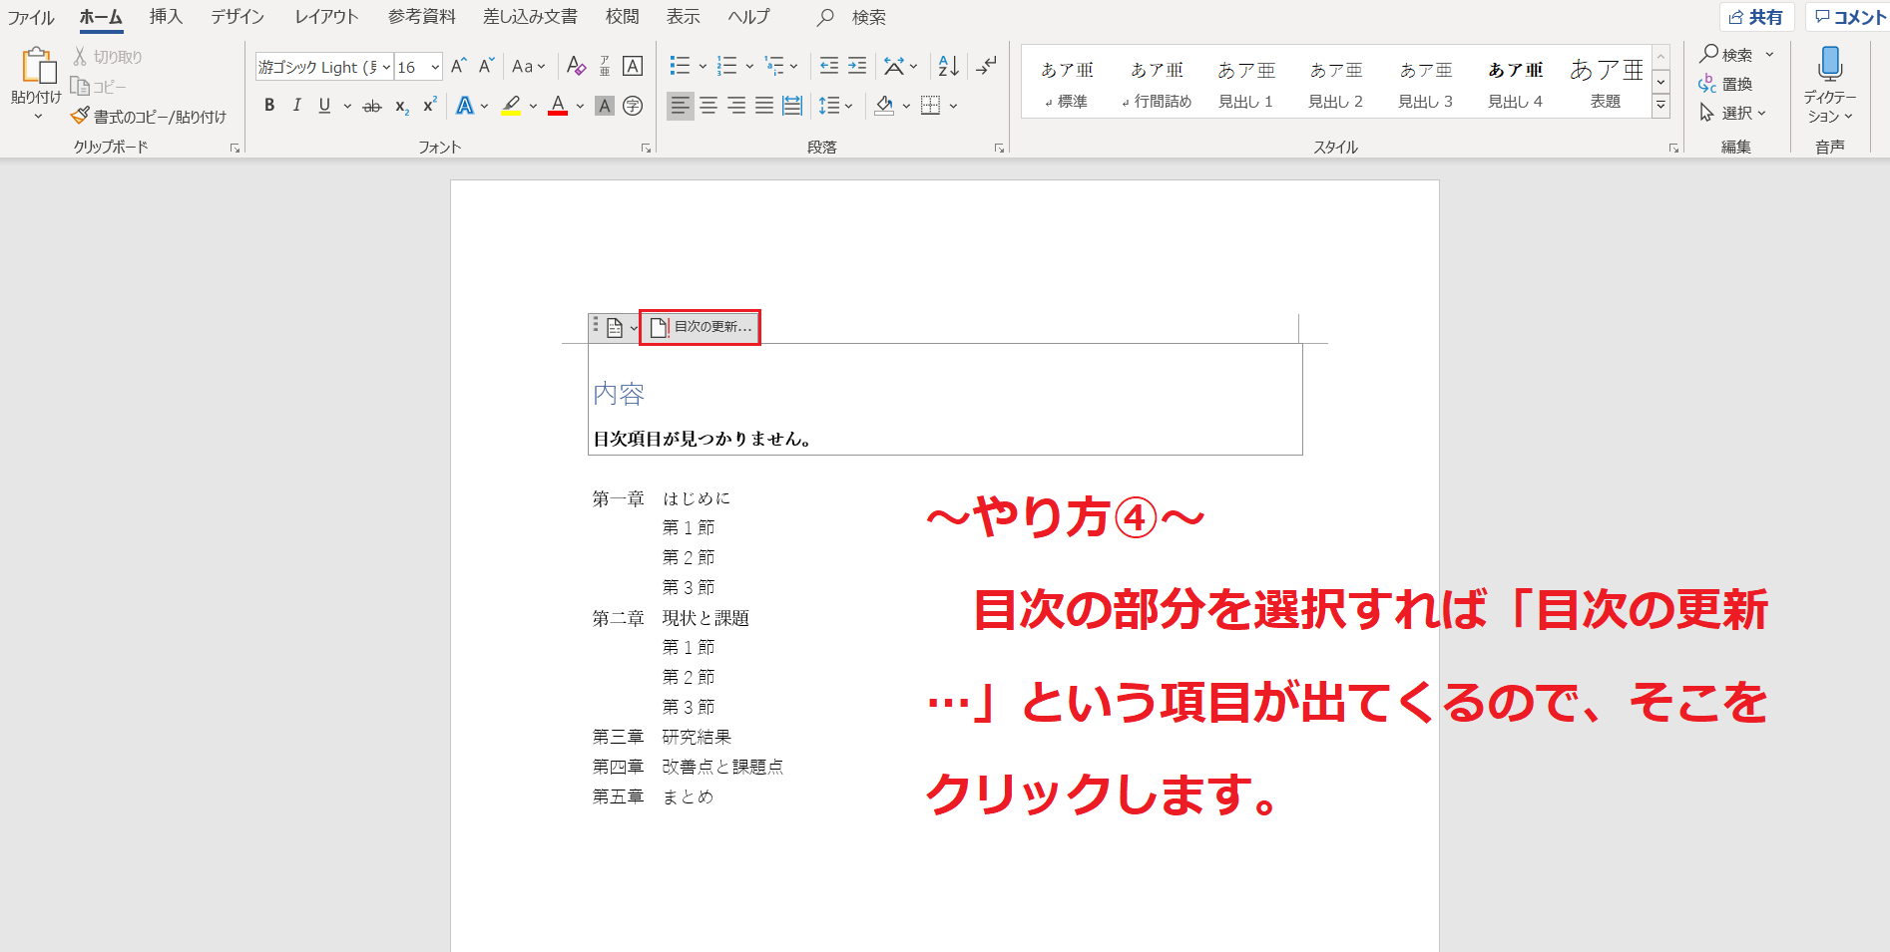This screenshot has height=952, width=1890.
Task: Click the Dictate (ディクテーション) microphone icon
Action: pos(1830,65)
